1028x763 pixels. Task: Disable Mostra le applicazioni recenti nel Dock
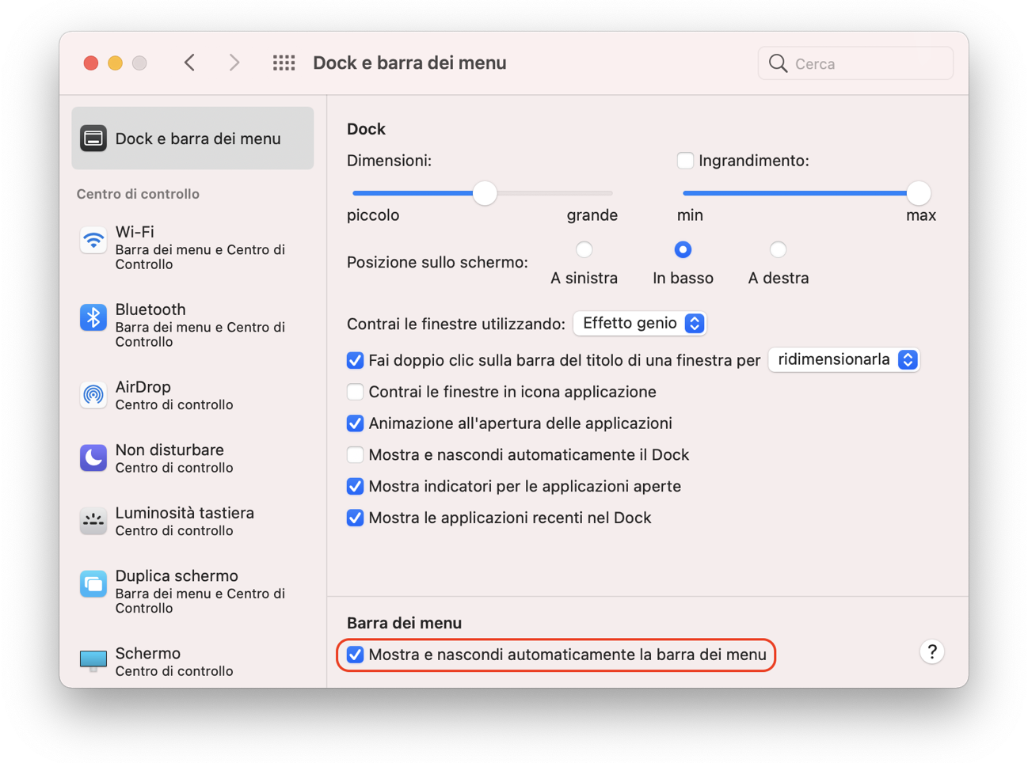coord(355,518)
